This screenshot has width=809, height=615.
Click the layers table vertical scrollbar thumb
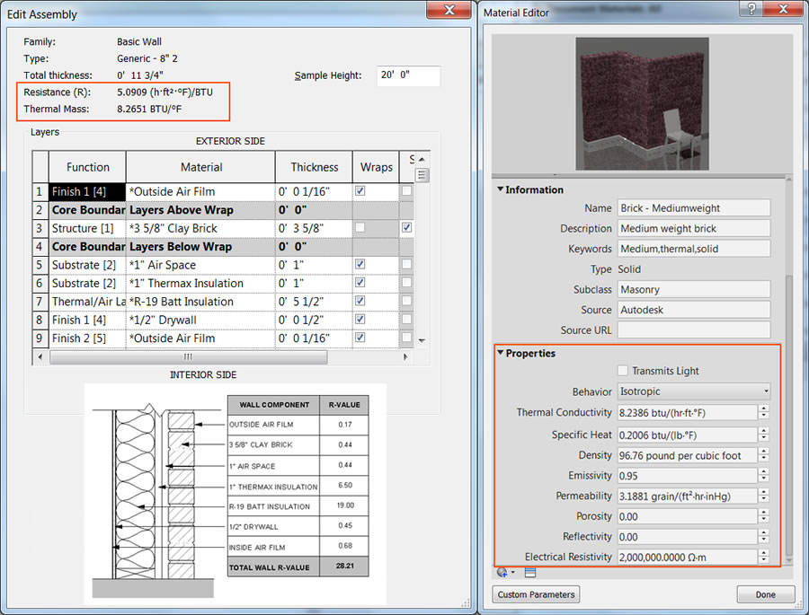[x=422, y=175]
